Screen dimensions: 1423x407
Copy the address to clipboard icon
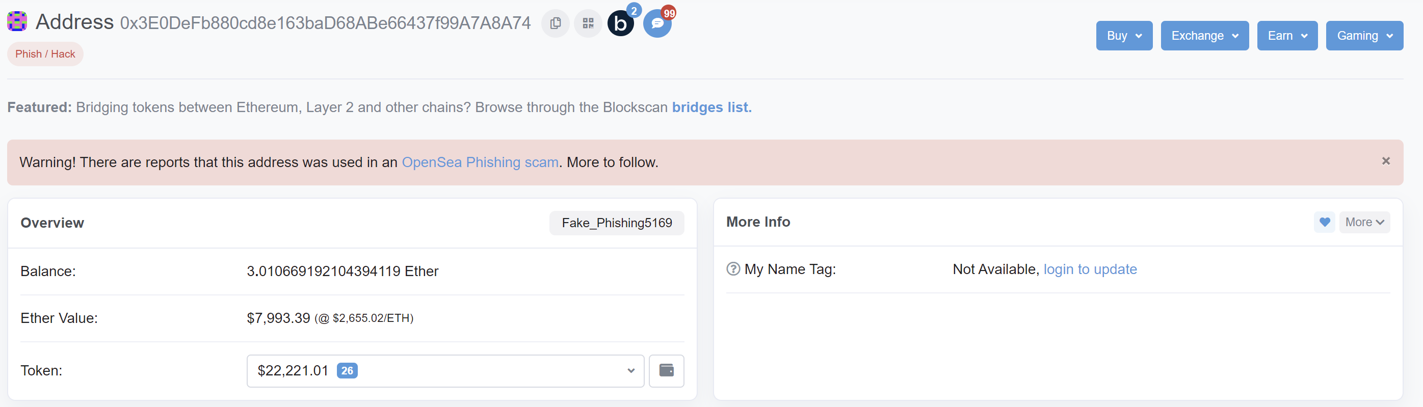point(555,23)
